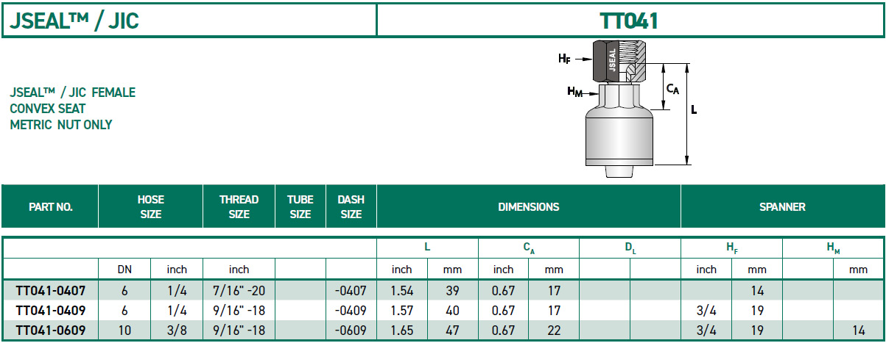886x343 pixels.
Task: Click the "DIMENSIONS" column header
Action: point(529,207)
